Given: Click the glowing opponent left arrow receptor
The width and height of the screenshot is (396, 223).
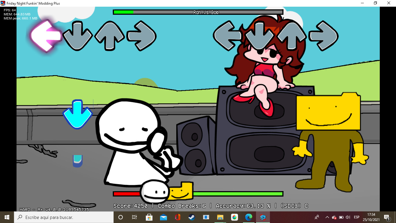Looking at the screenshot, I should click(x=46, y=36).
